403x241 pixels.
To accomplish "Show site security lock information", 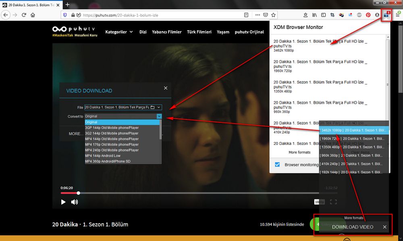I will pyautogui.click(x=73, y=15).
